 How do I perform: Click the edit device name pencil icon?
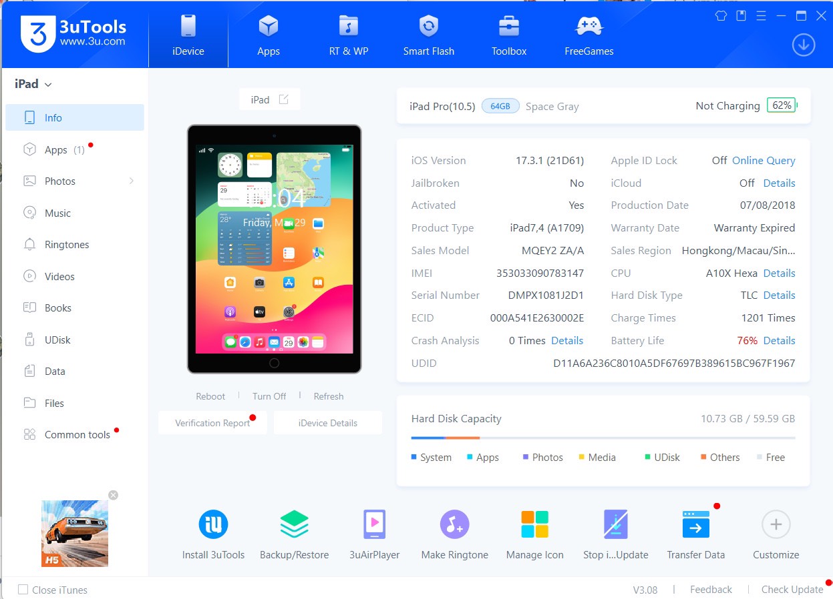point(283,99)
